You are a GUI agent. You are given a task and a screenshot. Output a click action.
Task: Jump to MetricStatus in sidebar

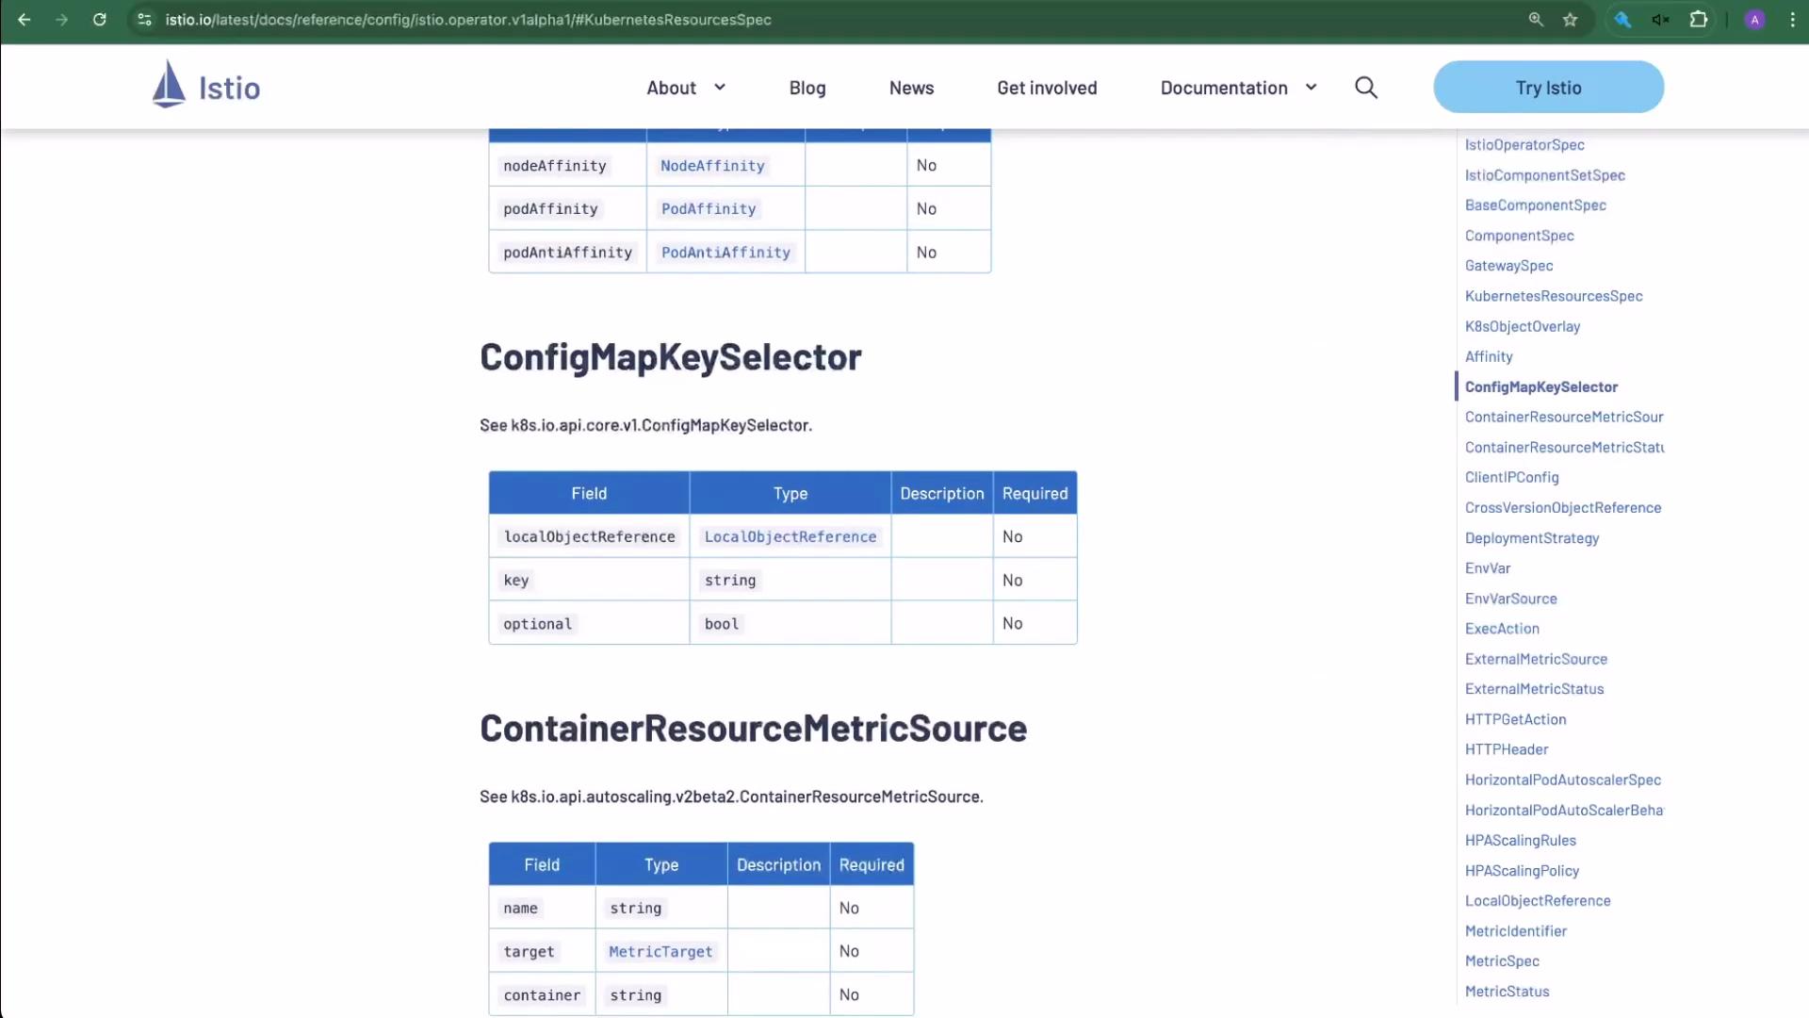[1507, 992]
